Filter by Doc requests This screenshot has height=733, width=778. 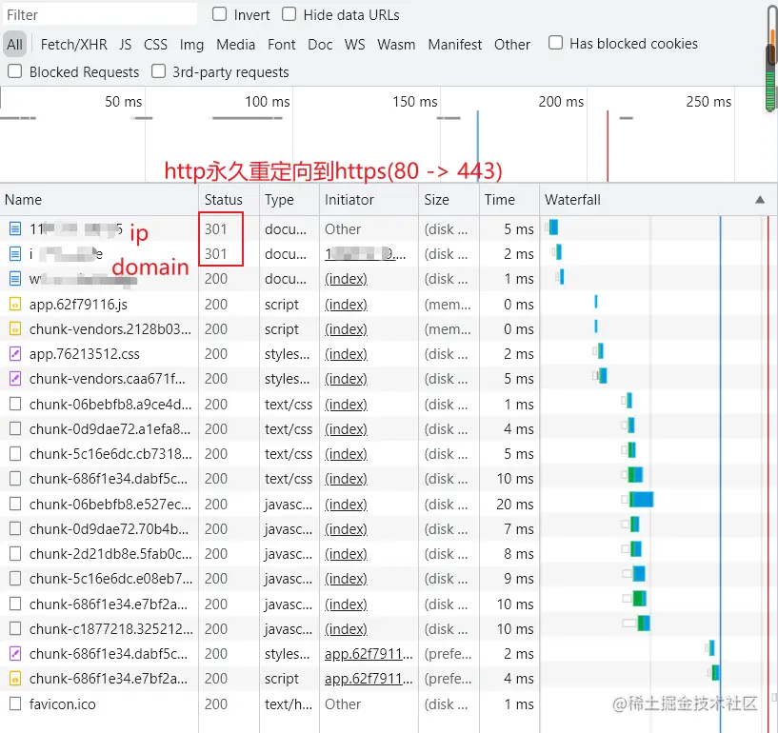pos(320,44)
